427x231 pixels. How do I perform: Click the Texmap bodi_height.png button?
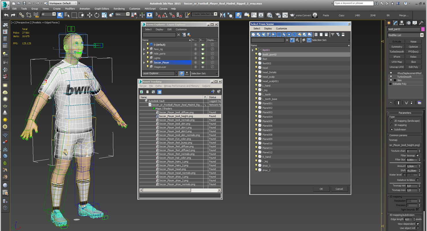[x=404, y=145]
